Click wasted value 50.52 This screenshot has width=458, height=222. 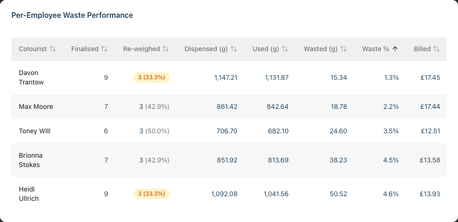(338, 194)
